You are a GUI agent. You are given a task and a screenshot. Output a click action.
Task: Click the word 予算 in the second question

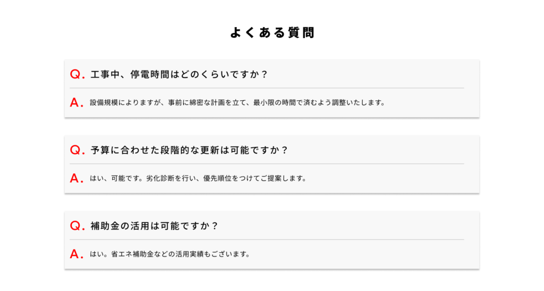(x=100, y=151)
